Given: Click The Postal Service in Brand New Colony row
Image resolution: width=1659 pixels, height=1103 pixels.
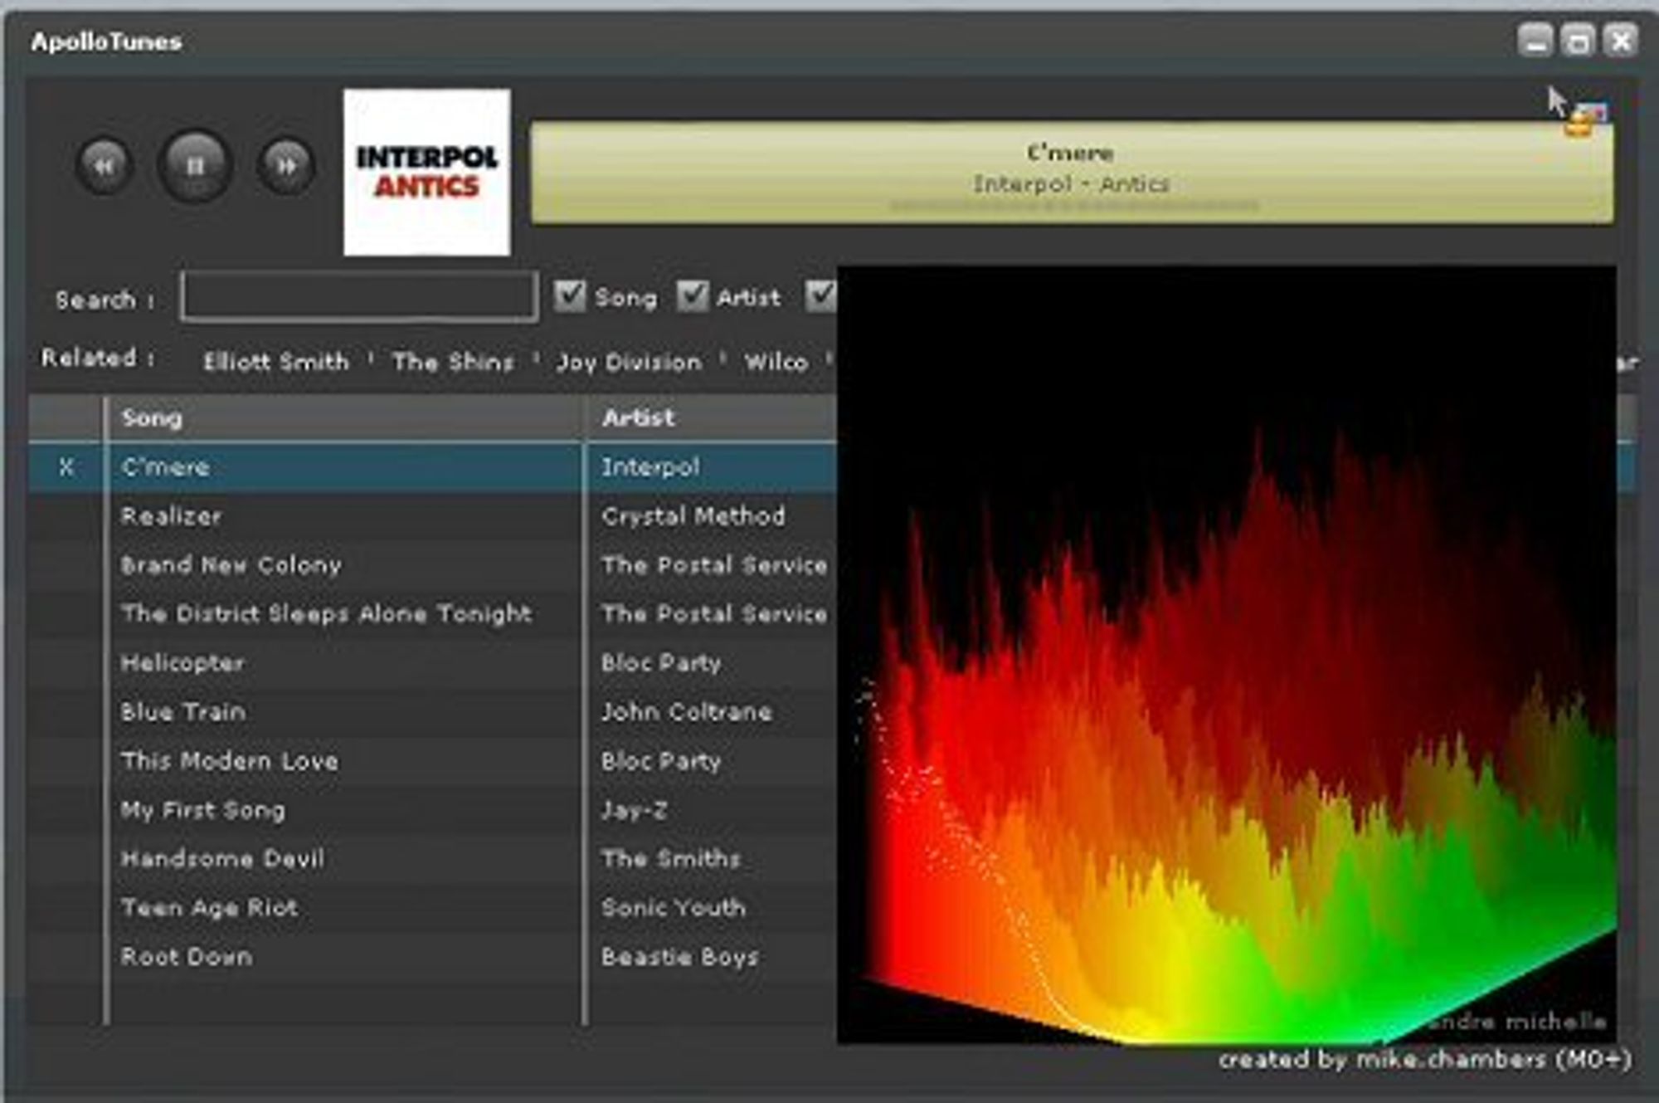Looking at the screenshot, I should pos(714,565).
